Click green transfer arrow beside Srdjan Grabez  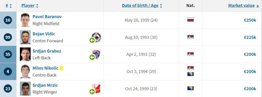tap(92, 57)
